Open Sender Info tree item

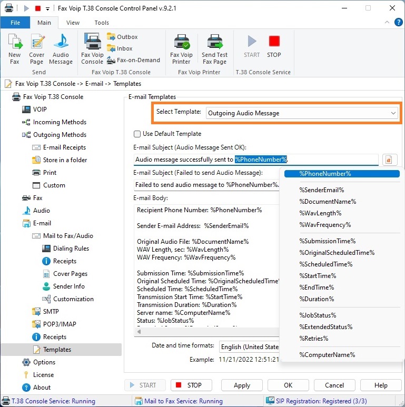point(64,286)
